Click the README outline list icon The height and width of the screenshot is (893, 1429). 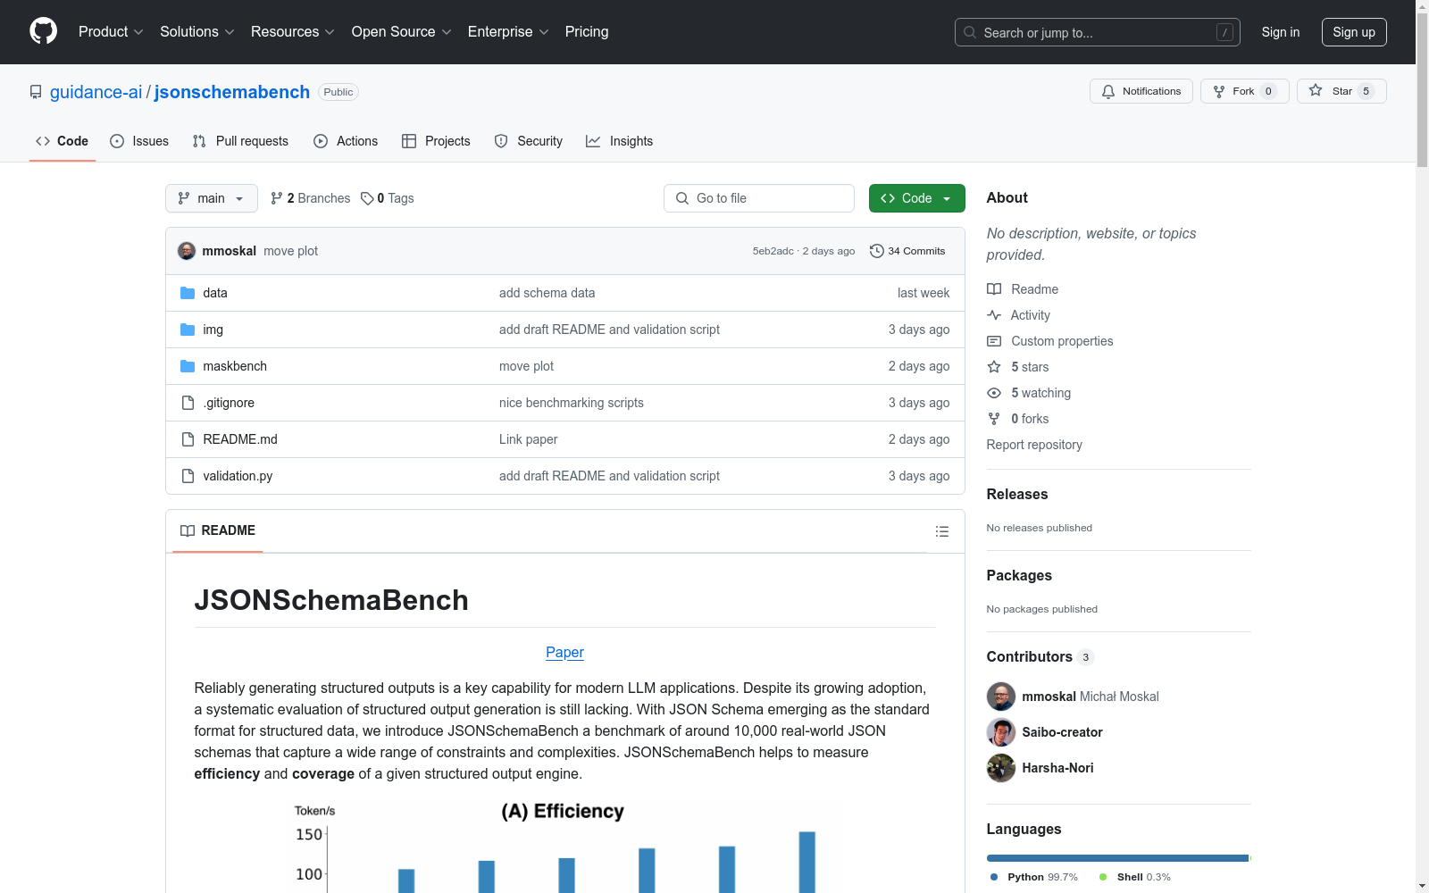[941, 531]
